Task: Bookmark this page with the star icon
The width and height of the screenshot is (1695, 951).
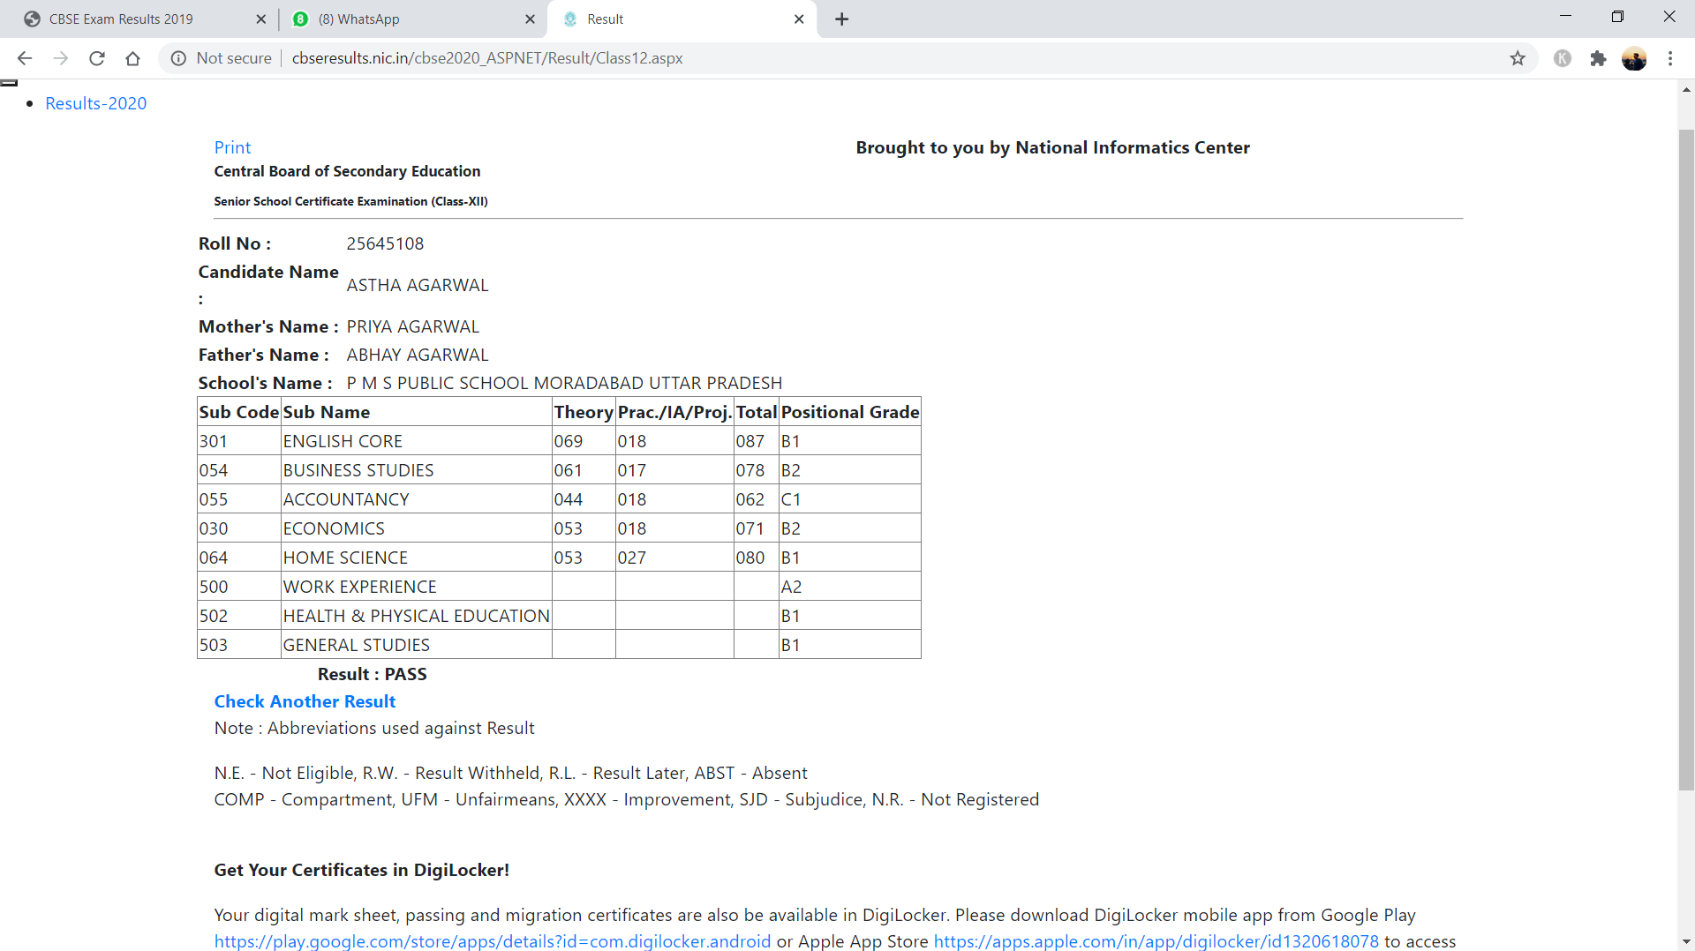Action: pyautogui.click(x=1518, y=58)
